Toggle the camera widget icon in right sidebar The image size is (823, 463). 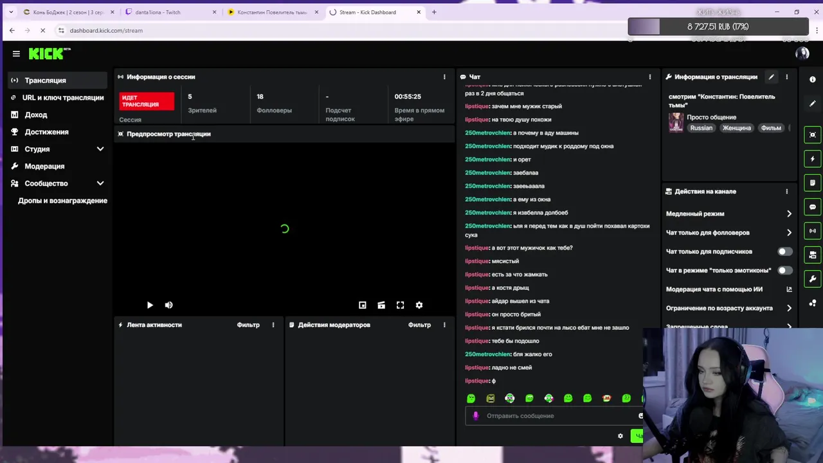pos(813,255)
